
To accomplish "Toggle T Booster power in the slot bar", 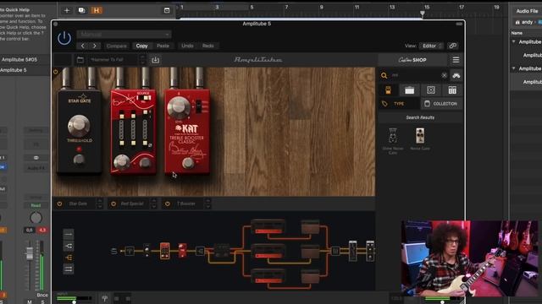I will 168,204.
